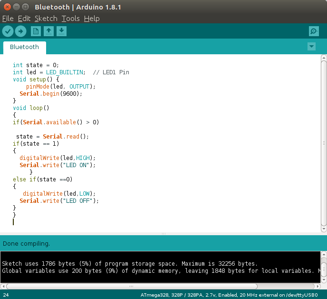Click the '// LED1 Pin' comment
327x299 pixels.
(x=111, y=72)
